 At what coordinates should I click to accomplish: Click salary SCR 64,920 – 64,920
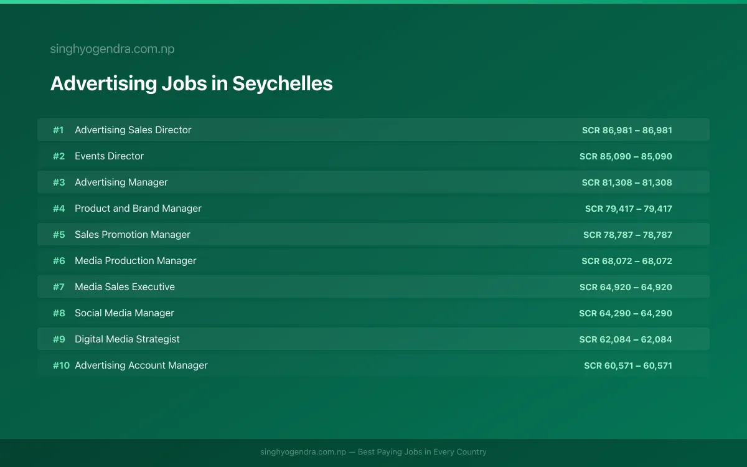click(626, 287)
